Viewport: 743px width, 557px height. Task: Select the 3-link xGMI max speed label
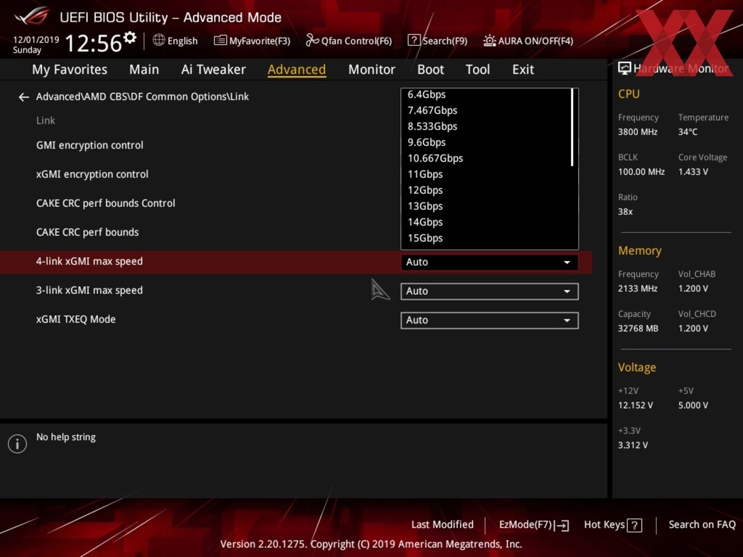point(89,290)
